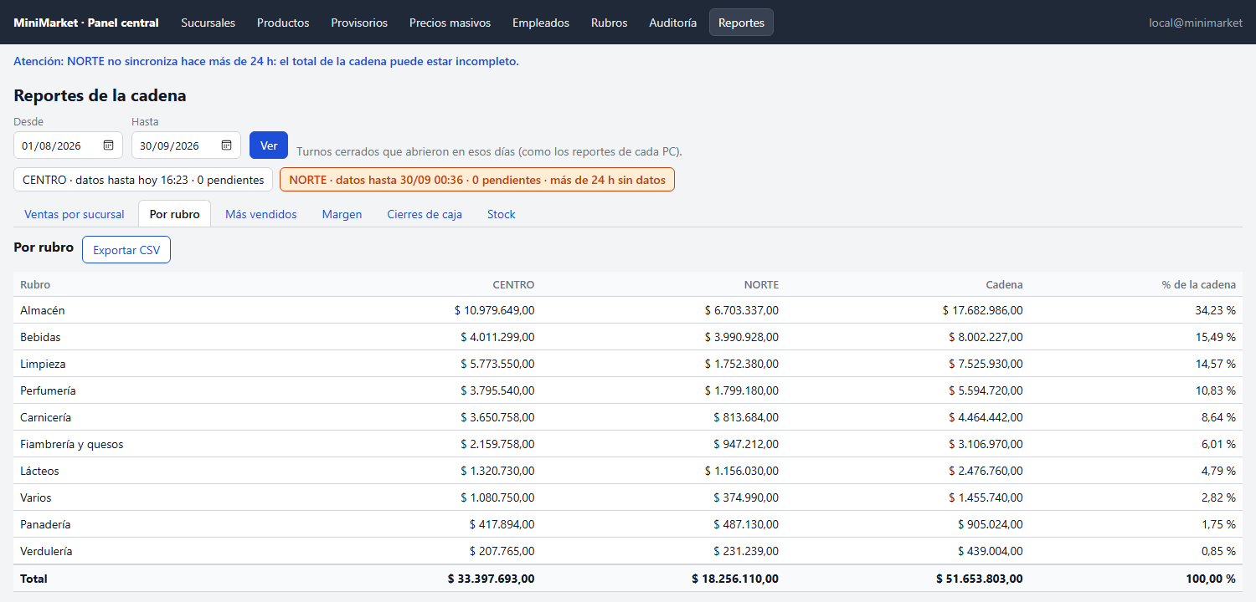Click the MiniMarket · Panel central brand
Viewport: 1256px width, 602px height.
click(86, 23)
